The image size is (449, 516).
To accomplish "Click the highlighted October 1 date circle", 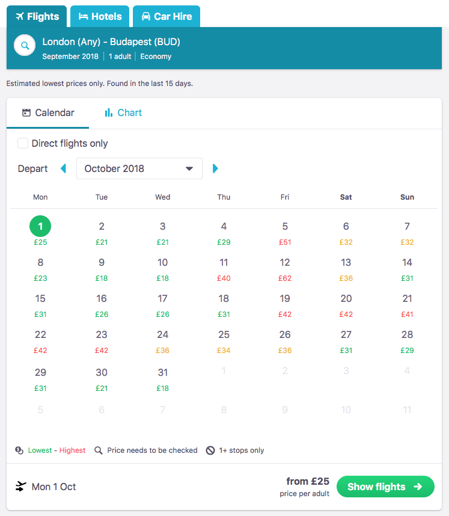I will click(x=40, y=227).
